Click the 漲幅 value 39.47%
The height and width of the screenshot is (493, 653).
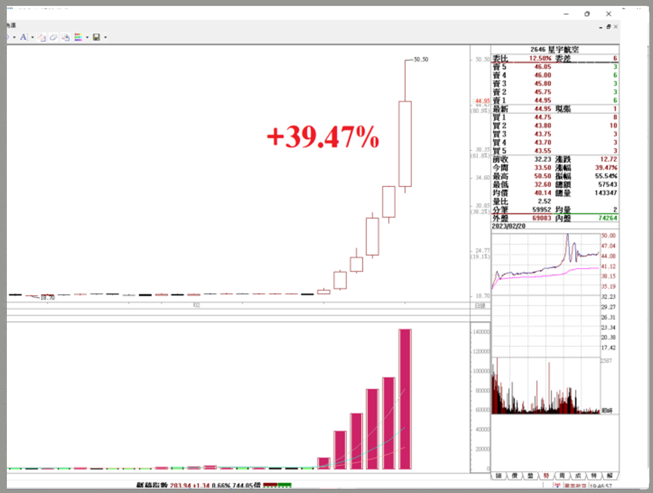[606, 168]
